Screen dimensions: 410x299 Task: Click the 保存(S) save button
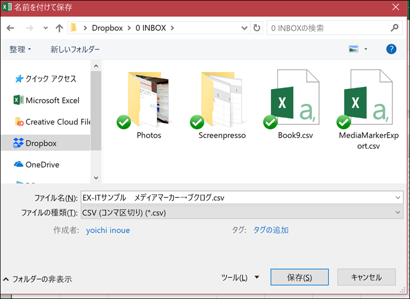pos(300,277)
